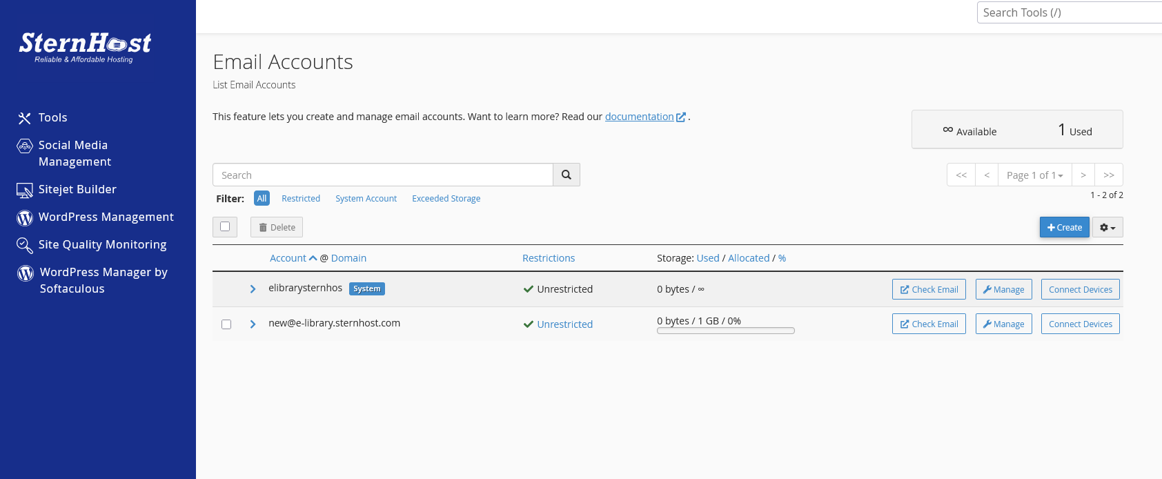Viewport: 1162px width, 479px height.
Task: Toggle the select-all accounts checkbox
Action: [x=225, y=227]
